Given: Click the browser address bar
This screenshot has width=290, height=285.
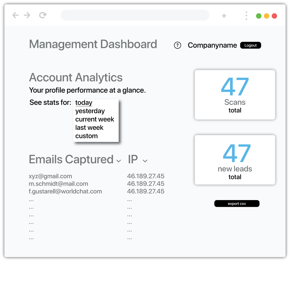Looking at the screenshot, I should click(x=135, y=15).
